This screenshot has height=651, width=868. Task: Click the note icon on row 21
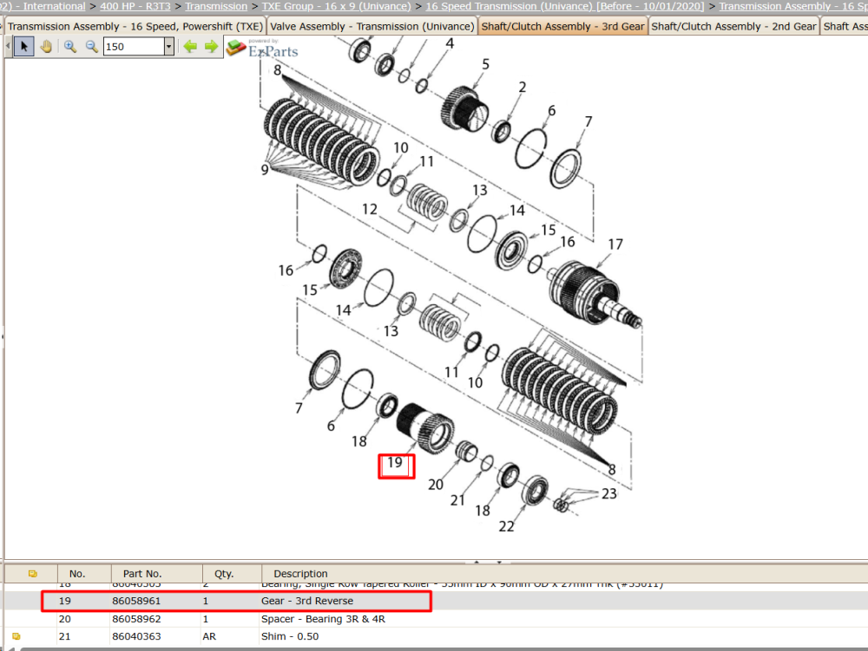click(x=16, y=636)
